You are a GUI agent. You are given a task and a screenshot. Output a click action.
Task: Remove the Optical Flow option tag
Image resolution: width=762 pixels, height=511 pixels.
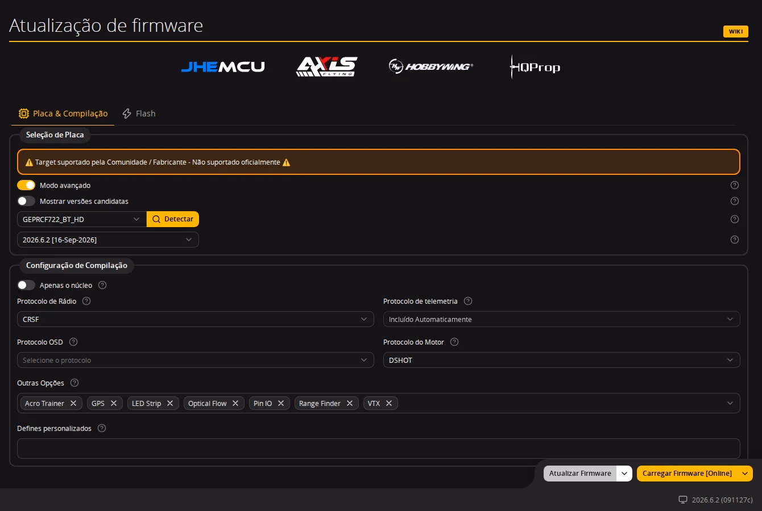[x=235, y=403]
